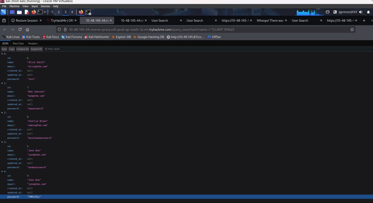Go back to previous page
The image size is (373, 203).
pos(5,29)
